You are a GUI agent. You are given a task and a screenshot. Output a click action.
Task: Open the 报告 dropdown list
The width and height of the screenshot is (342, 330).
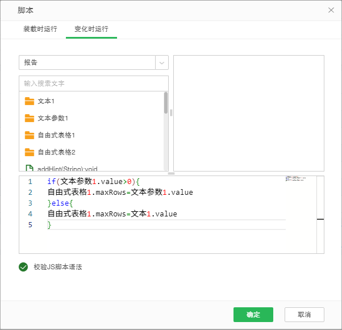87,62
